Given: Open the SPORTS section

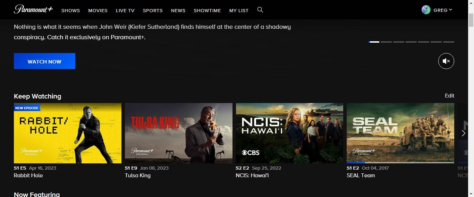Looking at the screenshot, I should [153, 10].
